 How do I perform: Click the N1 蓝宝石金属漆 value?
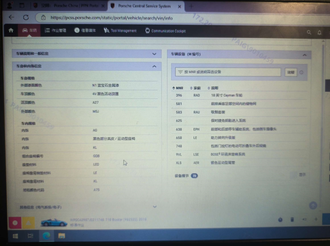click(x=106, y=85)
